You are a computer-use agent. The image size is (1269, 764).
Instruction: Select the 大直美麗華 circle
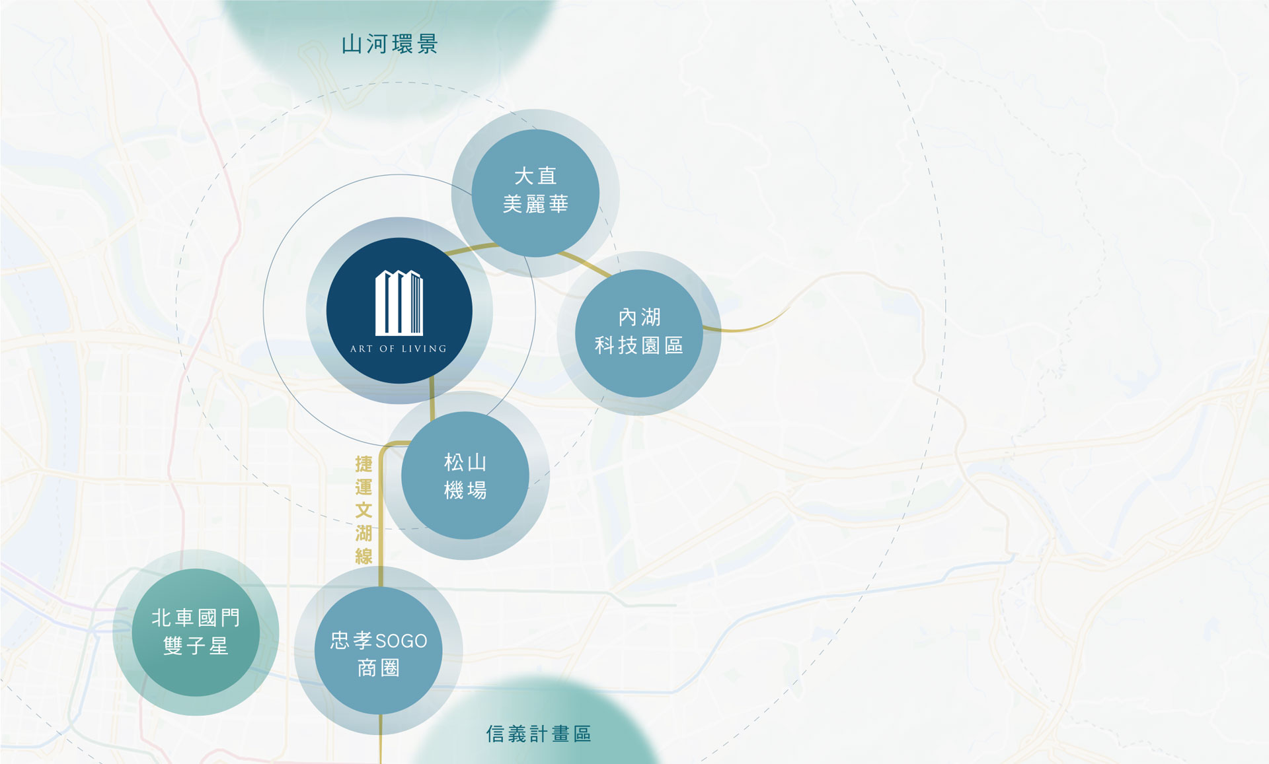[535, 193]
